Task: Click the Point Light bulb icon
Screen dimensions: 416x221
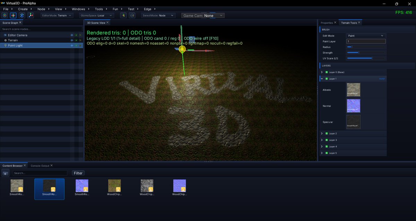Action: tap(5, 46)
